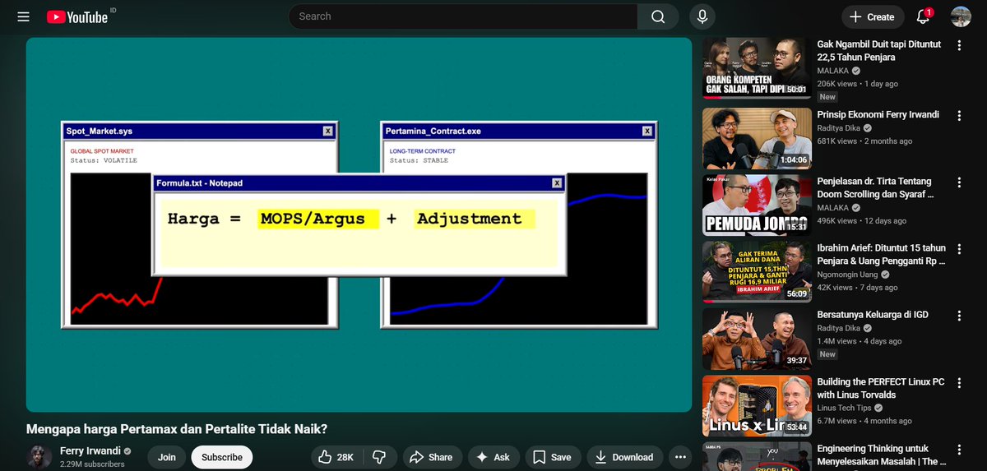Open options menu for Ibrahim Arief video

[959, 249]
